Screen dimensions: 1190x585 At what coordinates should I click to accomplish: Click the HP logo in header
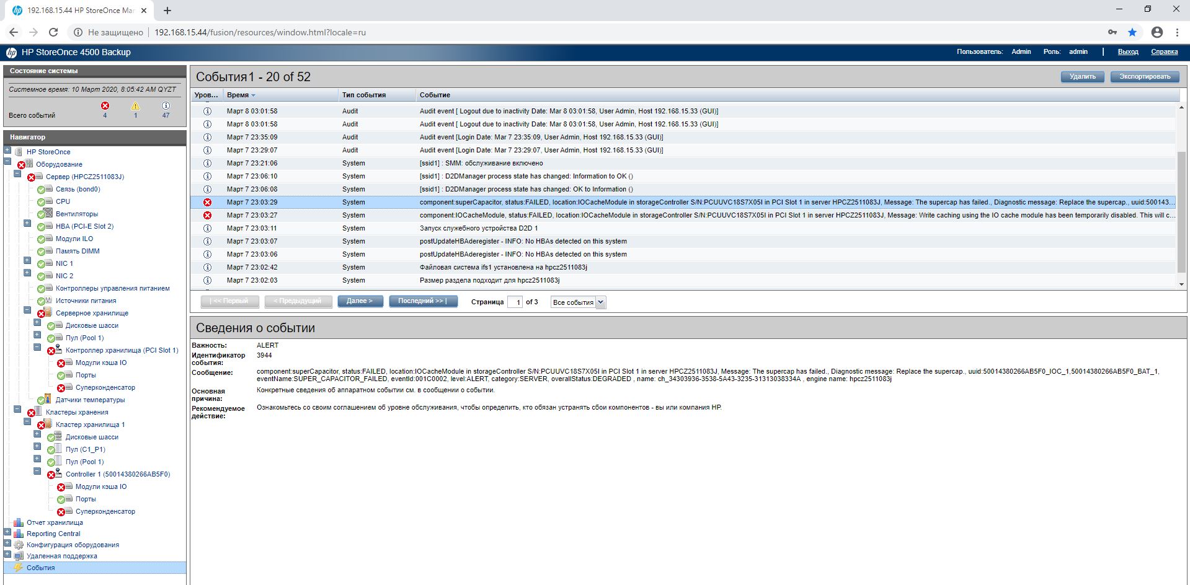point(11,53)
